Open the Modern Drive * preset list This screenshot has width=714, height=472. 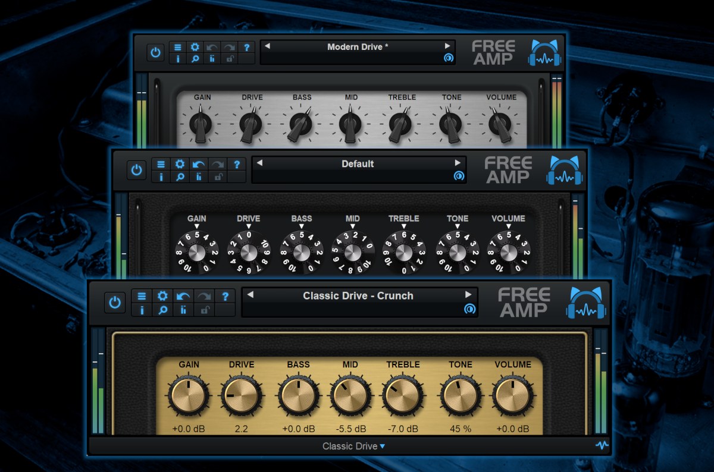click(358, 46)
